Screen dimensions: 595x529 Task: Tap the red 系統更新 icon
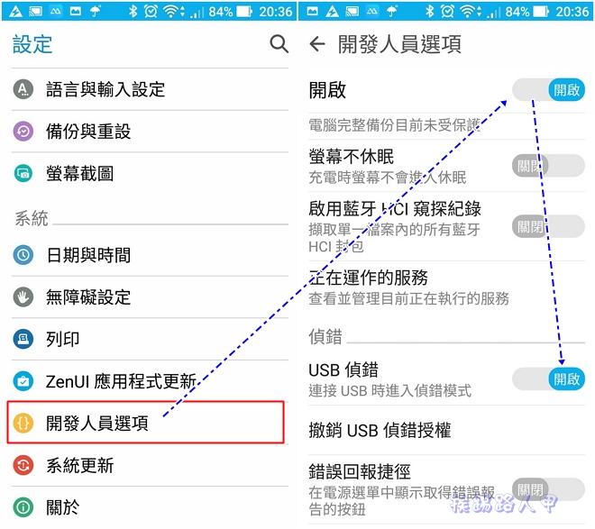[23, 465]
